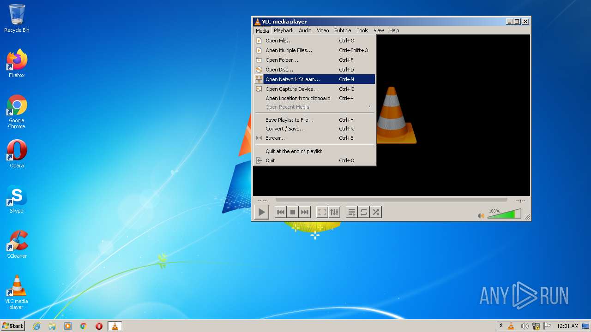
Task: Open Firefox desktop shortcut
Action: coord(17,64)
